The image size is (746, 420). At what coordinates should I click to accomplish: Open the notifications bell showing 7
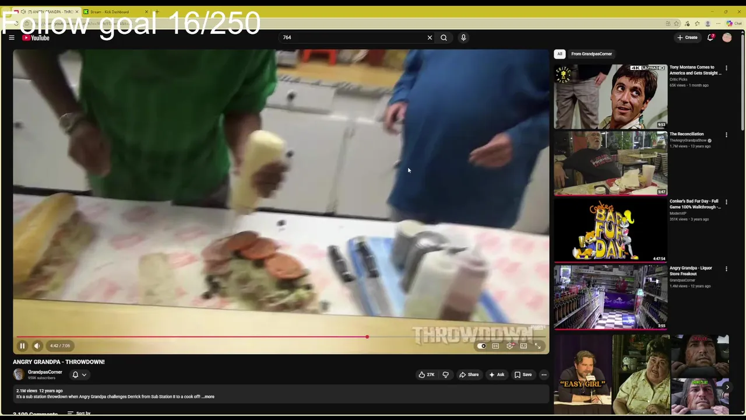[710, 37]
